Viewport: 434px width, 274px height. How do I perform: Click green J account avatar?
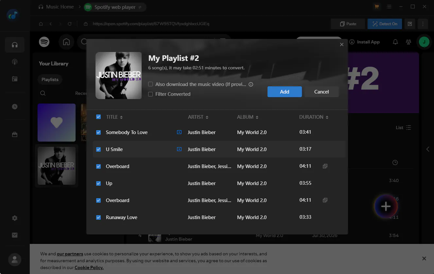point(424,42)
